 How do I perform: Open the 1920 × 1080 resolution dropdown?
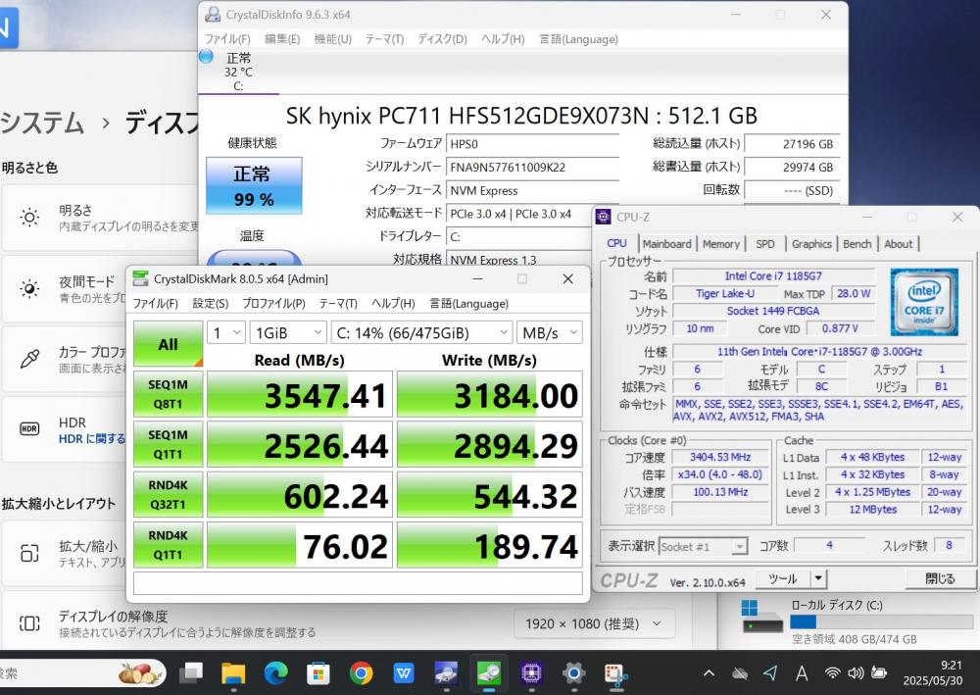[x=593, y=623]
